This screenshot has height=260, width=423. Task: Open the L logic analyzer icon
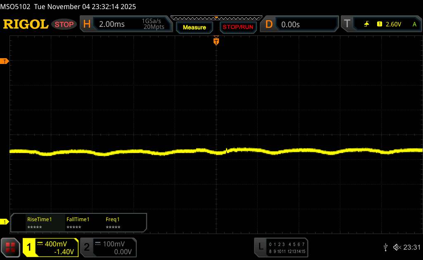click(261, 247)
